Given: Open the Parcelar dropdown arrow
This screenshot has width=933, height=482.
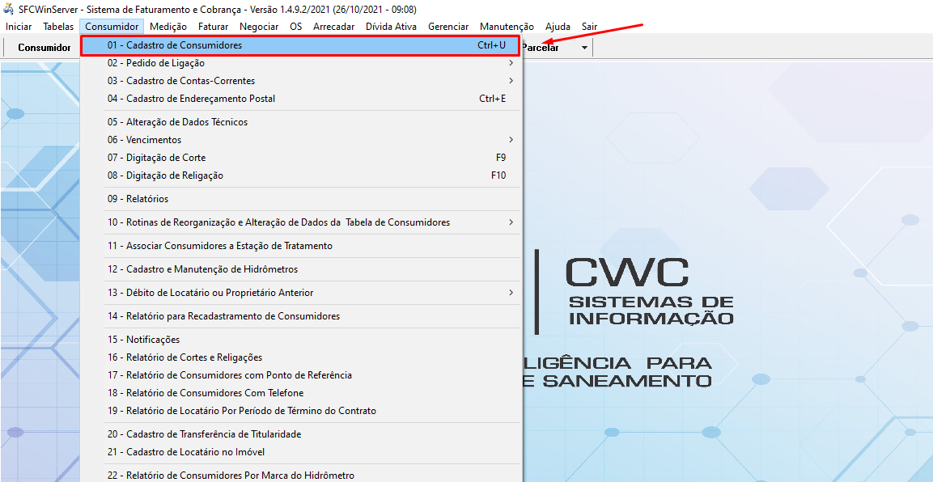Looking at the screenshot, I should tap(583, 47).
